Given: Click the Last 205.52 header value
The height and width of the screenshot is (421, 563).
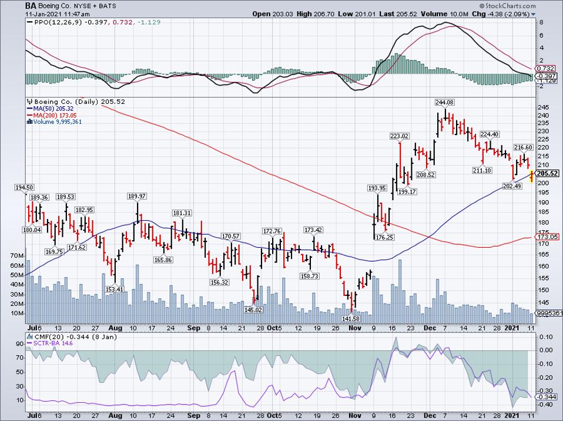Looking at the screenshot, I should 398,14.
